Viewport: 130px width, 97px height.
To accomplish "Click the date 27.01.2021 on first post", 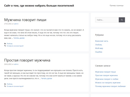I will 8,24.
